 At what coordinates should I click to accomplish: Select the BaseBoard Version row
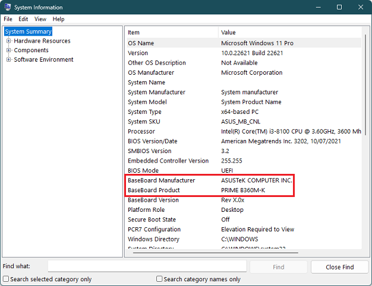[244, 200]
